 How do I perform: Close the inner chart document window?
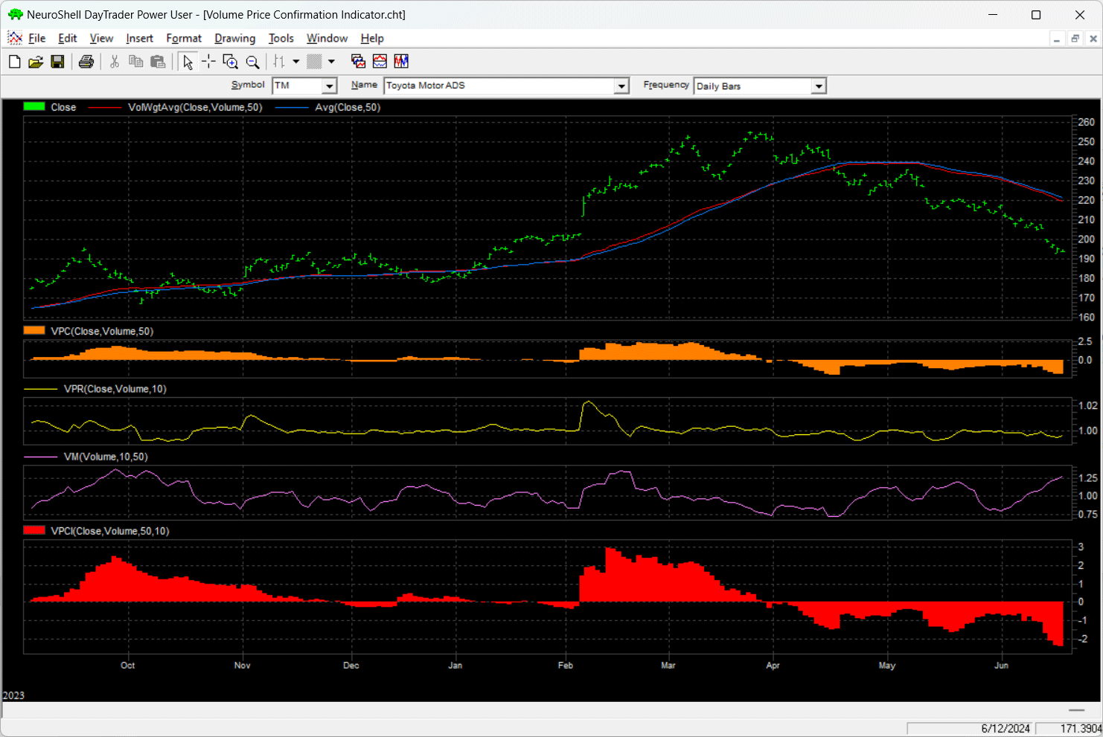(1093, 39)
